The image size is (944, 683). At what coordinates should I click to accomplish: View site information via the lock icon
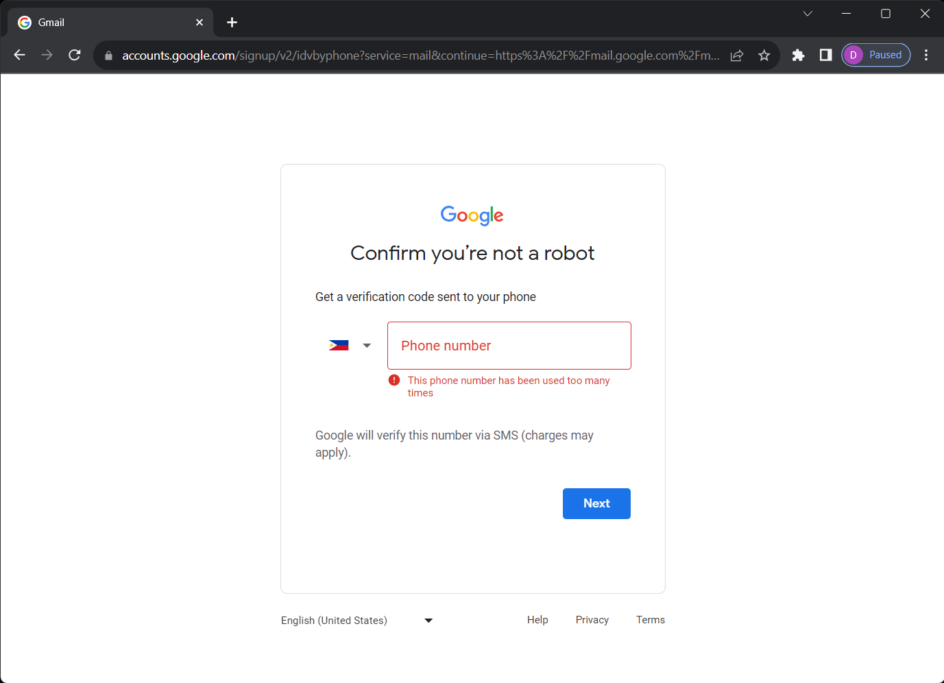pos(108,56)
